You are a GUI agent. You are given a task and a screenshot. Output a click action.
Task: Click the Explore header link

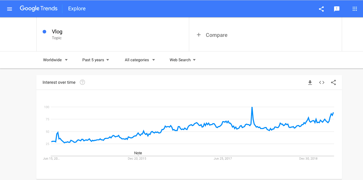point(77,8)
